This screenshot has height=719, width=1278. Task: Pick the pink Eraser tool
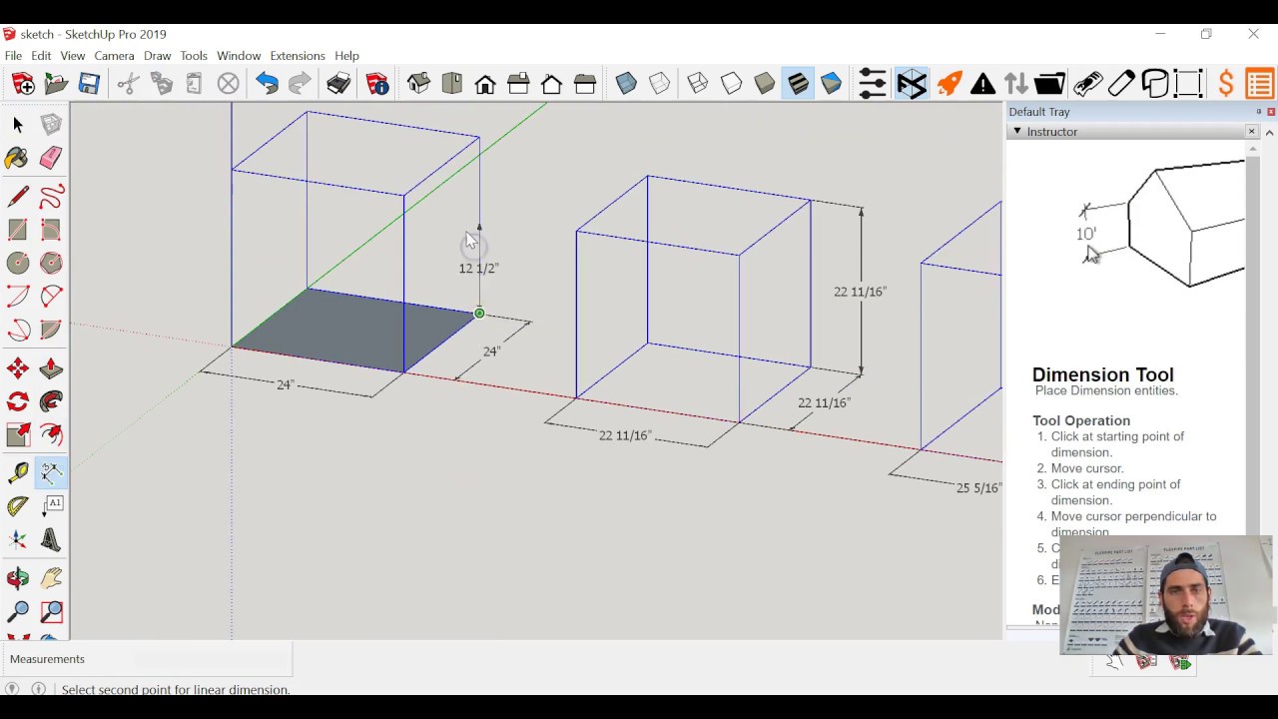51,158
